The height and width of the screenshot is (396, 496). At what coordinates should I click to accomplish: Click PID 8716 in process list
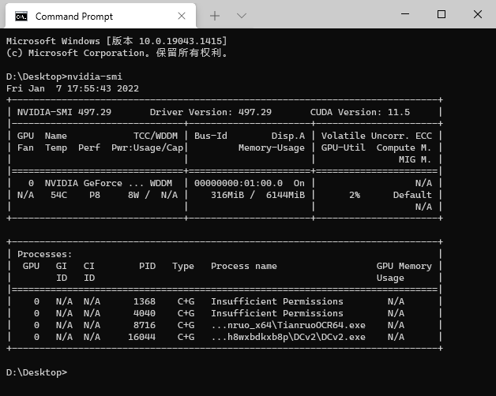(145, 325)
